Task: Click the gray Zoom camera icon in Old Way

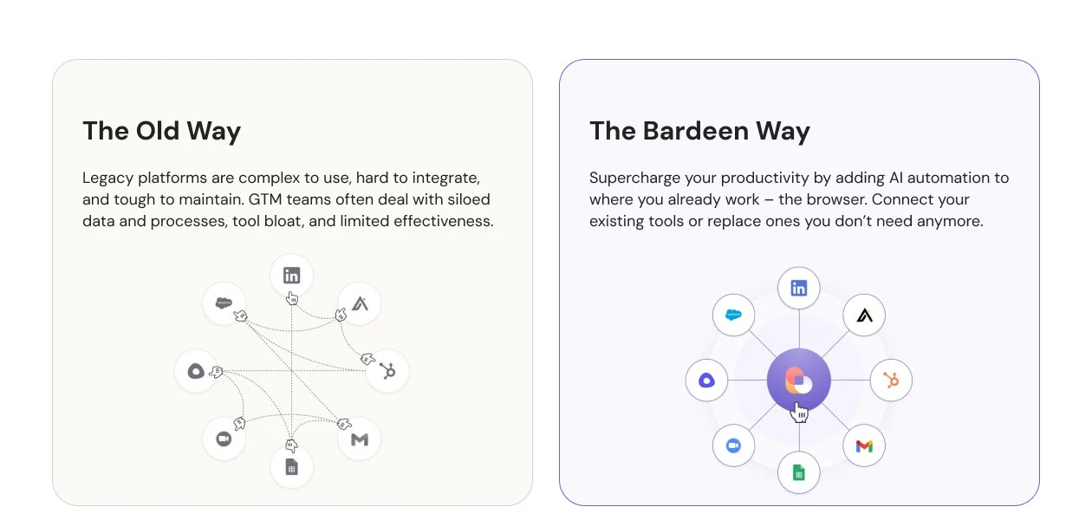Action: click(x=224, y=439)
